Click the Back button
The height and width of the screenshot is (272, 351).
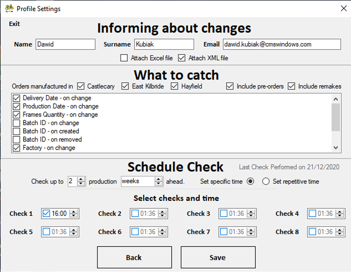[135, 257]
